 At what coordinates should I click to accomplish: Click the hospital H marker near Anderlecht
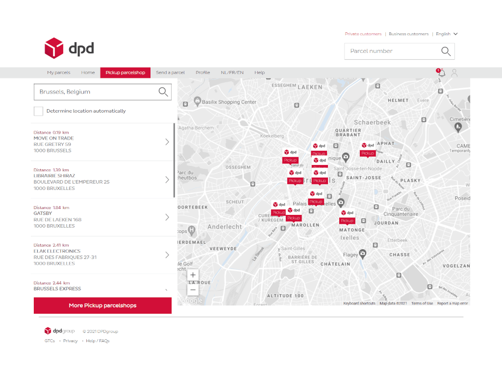(x=192, y=230)
